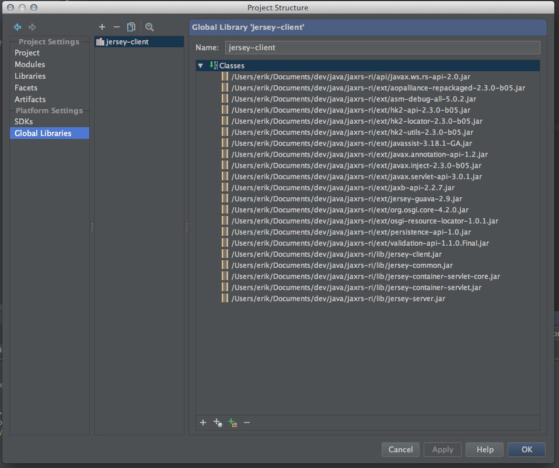Click the Apply button
Image resolution: width=559 pixels, height=468 pixels.
pyautogui.click(x=442, y=449)
